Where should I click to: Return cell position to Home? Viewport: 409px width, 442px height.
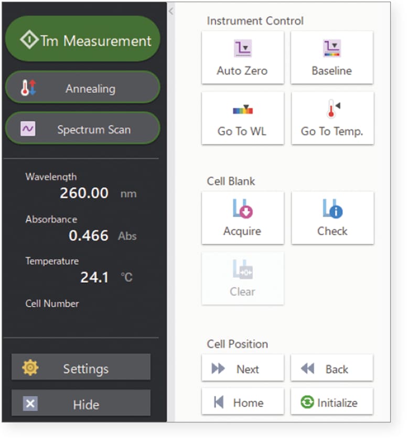click(243, 402)
